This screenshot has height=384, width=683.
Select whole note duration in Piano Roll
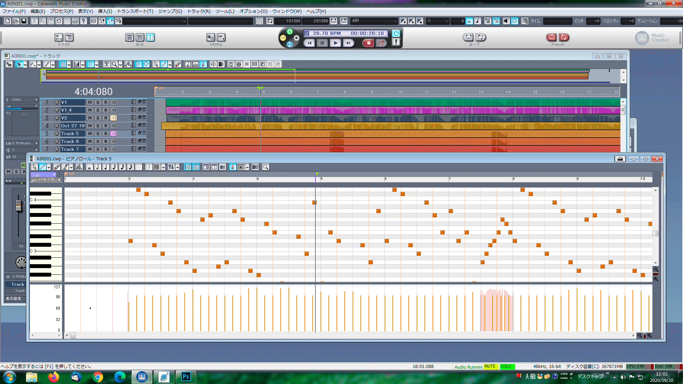tap(90, 167)
